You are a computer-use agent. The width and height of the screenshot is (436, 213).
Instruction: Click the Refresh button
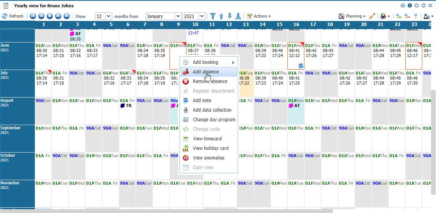[13, 16]
